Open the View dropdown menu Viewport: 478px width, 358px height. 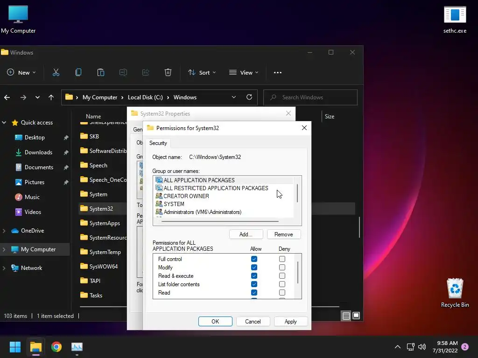point(244,72)
